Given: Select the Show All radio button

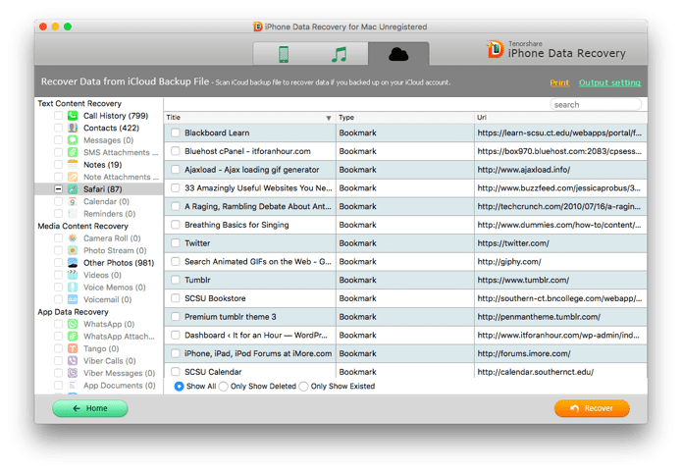Looking at the screenshot, I should (179, 387).
